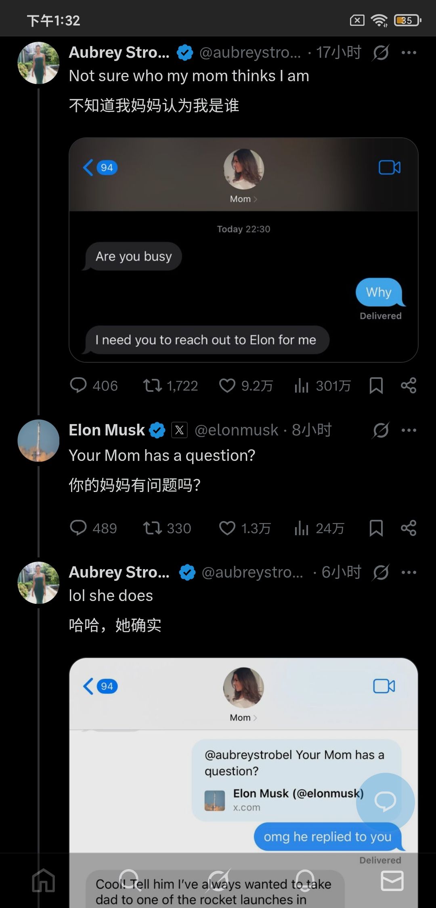This screenshot has width=436, height=908.
Task: Bookmark Aubrey's first post
Action: click(376, 386)
